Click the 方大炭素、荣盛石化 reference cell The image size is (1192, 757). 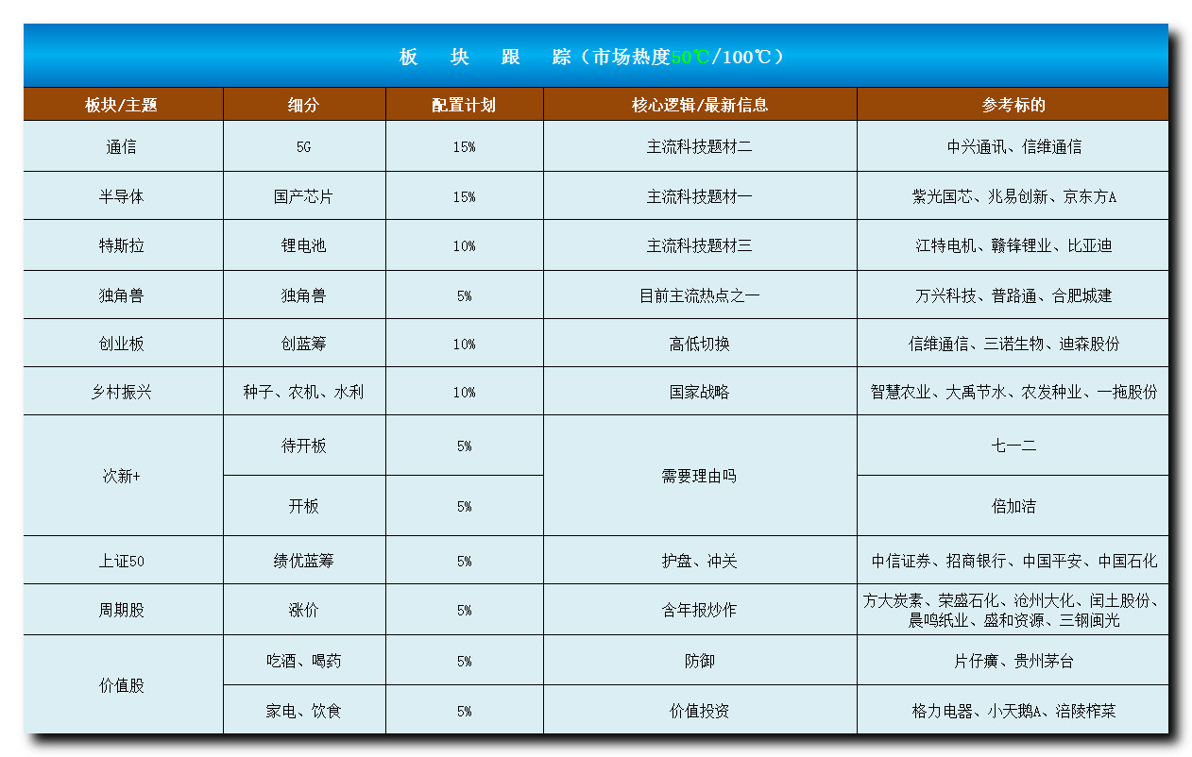tap(1013, 610)
